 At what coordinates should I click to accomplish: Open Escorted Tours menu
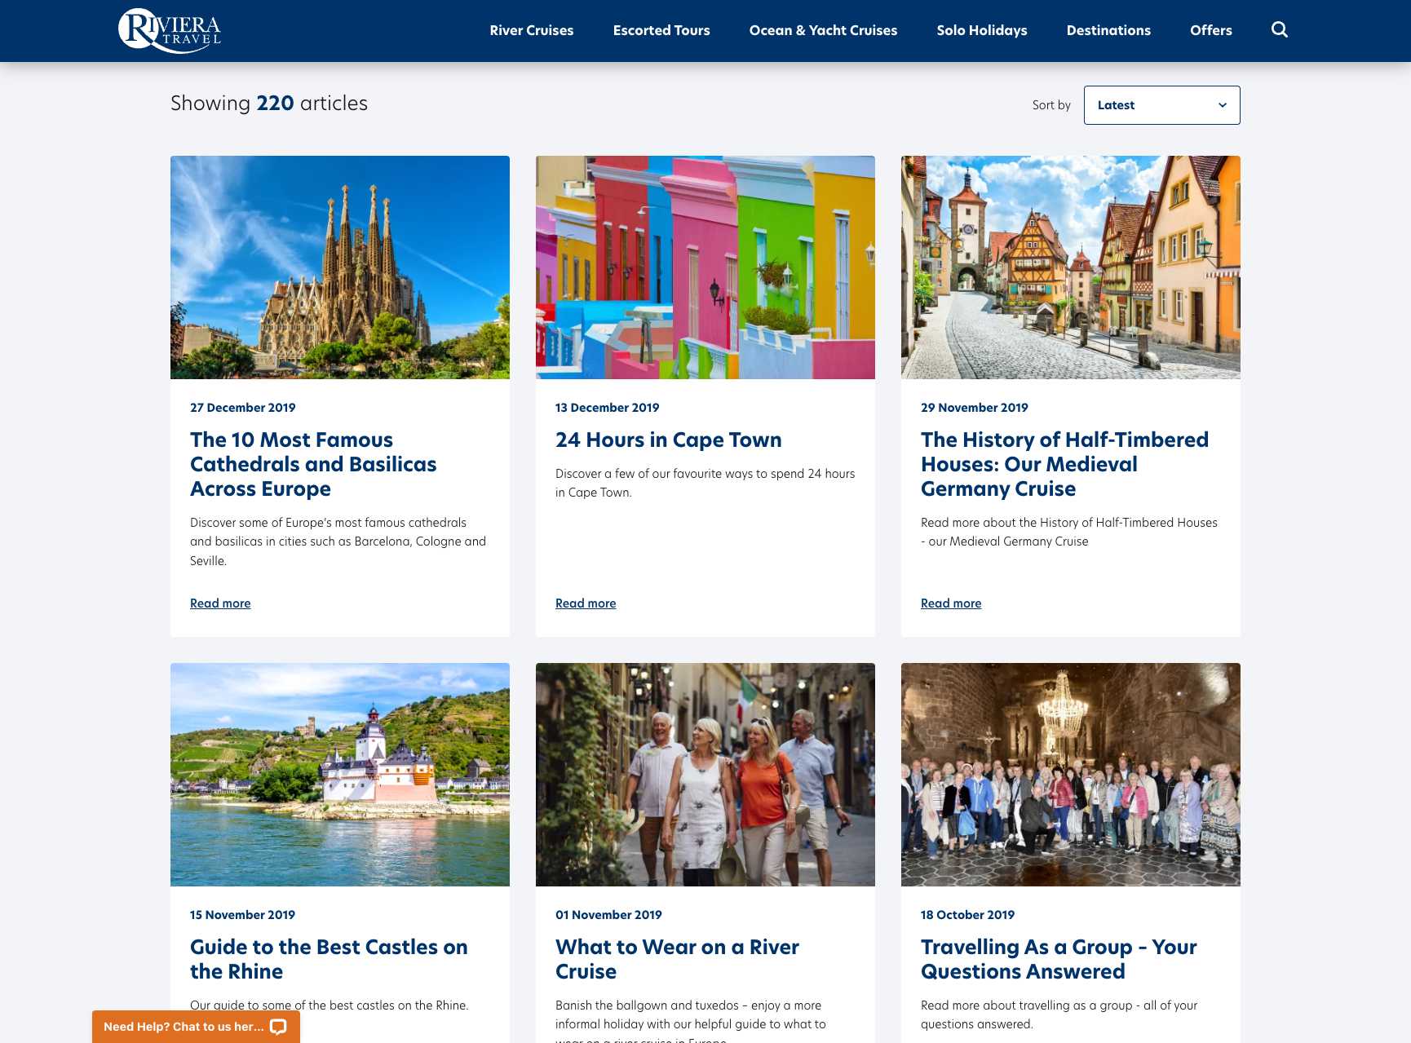coord(661,30)
